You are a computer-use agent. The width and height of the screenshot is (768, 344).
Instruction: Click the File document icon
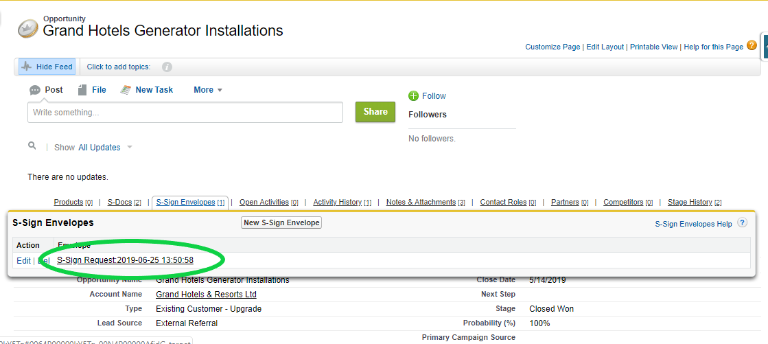click(83, 90)
